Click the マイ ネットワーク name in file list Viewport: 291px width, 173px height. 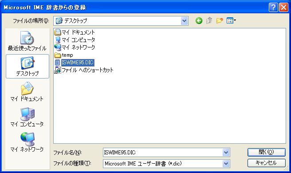(x=79, y=47)
